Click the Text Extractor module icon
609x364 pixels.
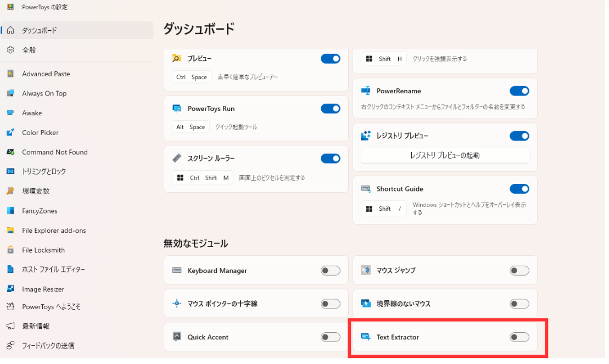coord(366,337)
